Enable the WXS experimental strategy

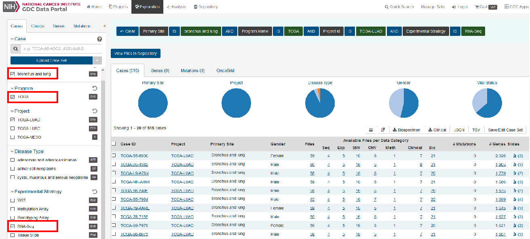pyautogui.click(x=13, y=200)
